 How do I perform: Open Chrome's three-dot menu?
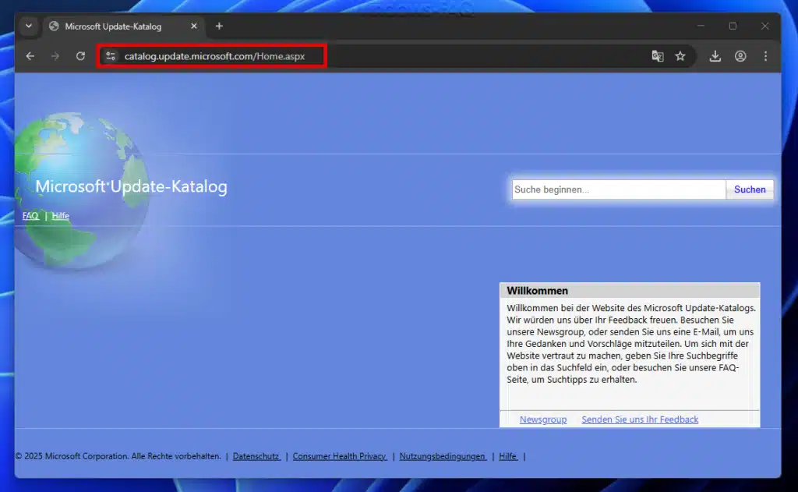click(x=766, y=55)
